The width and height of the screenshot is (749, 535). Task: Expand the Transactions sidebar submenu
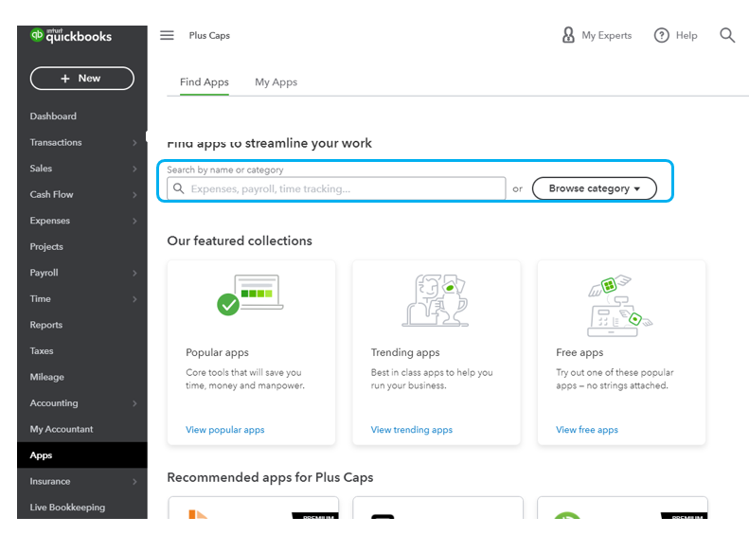(x=134, y=143)
